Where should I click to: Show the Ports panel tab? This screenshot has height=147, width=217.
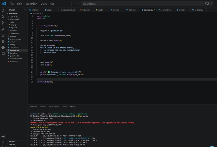(x=65, y=107)
